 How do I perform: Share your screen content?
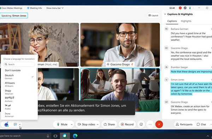click(109, 124)
